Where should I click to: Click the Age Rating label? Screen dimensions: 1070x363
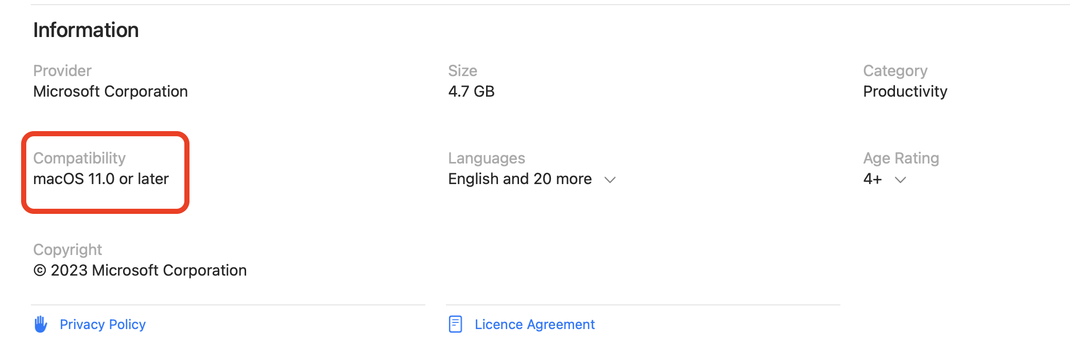(901, 158)
